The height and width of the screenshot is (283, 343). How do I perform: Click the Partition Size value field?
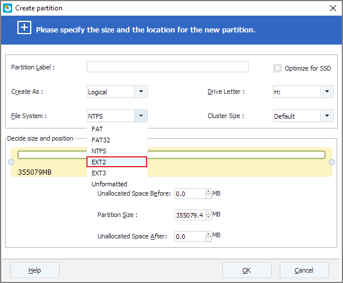click(x=190, y=215)
